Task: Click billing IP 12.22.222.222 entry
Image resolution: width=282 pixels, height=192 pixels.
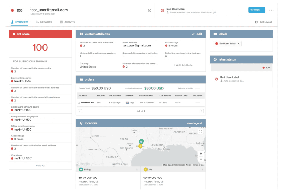Action: [x=88, y=178]
